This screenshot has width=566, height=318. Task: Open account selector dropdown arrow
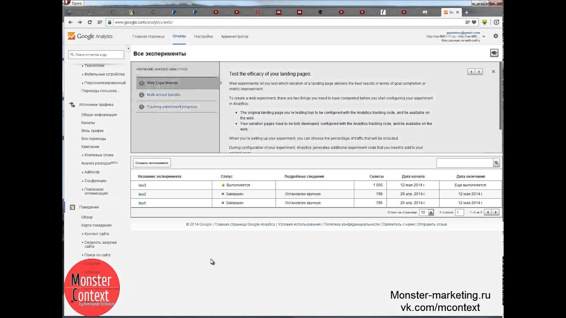pyautogui.click(x=484, y=37)
